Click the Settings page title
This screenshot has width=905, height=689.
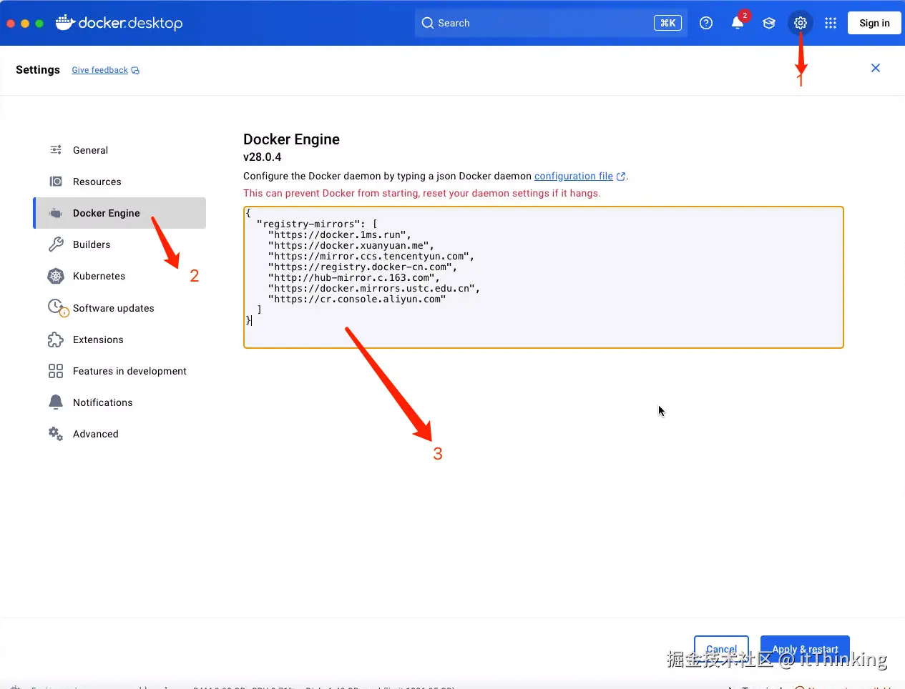coord(38,69)
